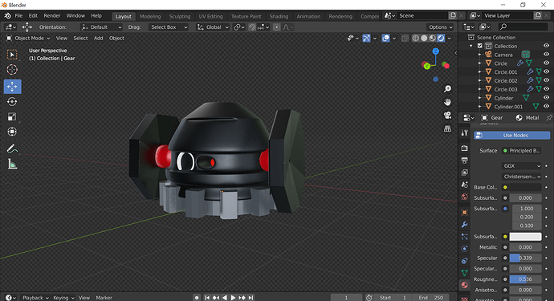Viewport: 554px width, 301px height.
Task: Open the Material properties tab
Action: 465,285
